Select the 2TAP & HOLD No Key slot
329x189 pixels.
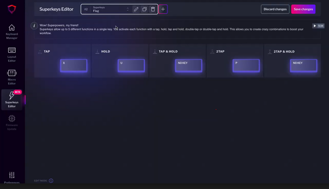[303, 65]
